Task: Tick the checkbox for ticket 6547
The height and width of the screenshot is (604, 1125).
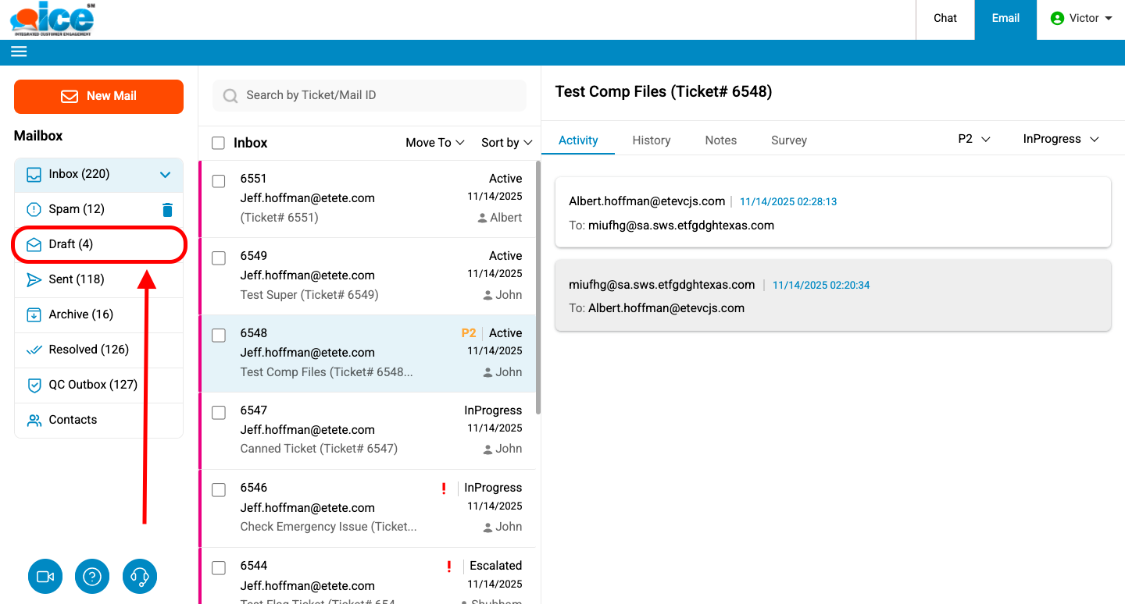Action: click(x=219, y=413)
